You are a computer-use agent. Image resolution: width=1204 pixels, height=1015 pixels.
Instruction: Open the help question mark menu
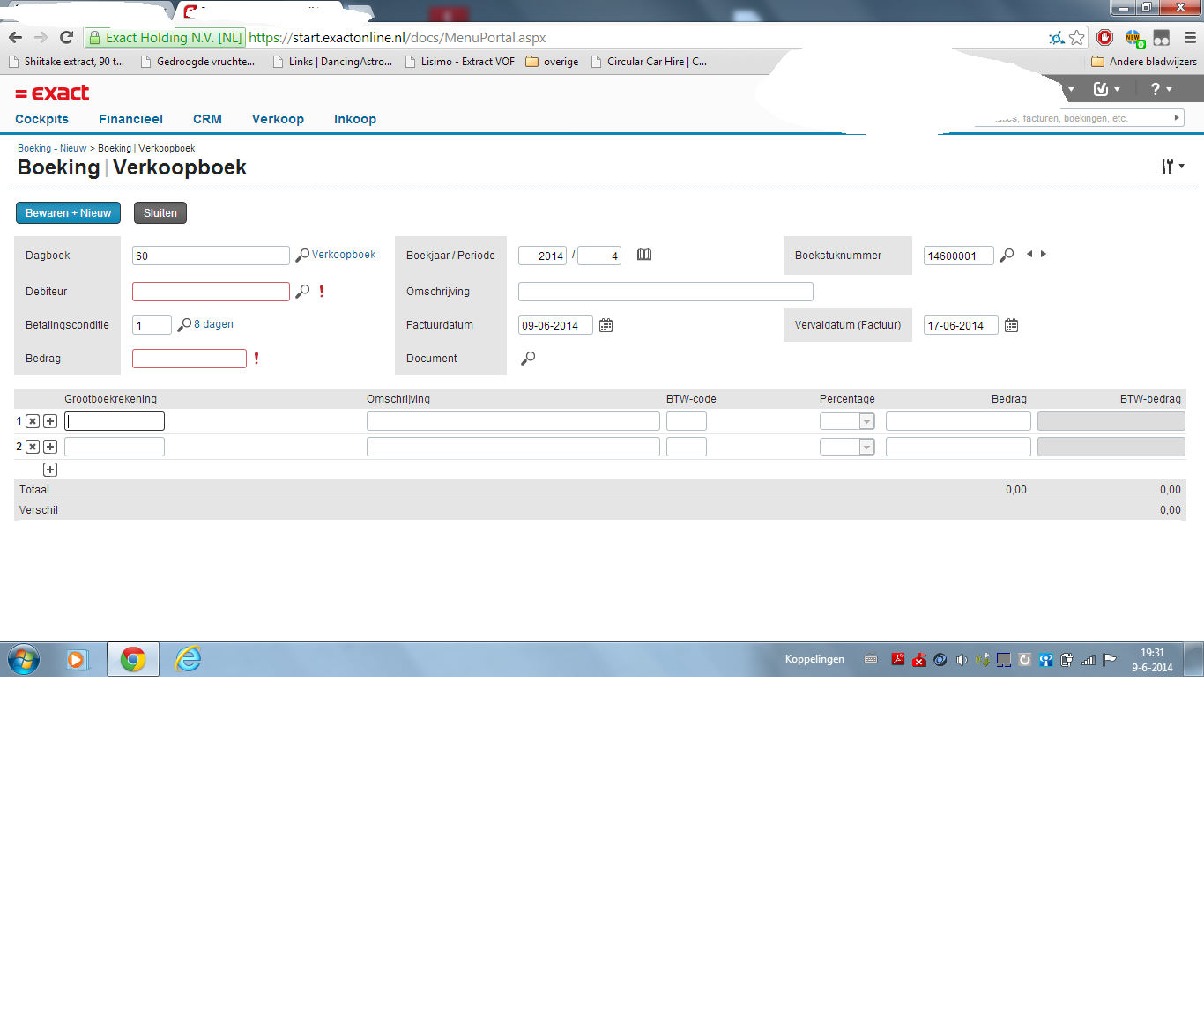pyautogui.click(x=1161, y=89)
